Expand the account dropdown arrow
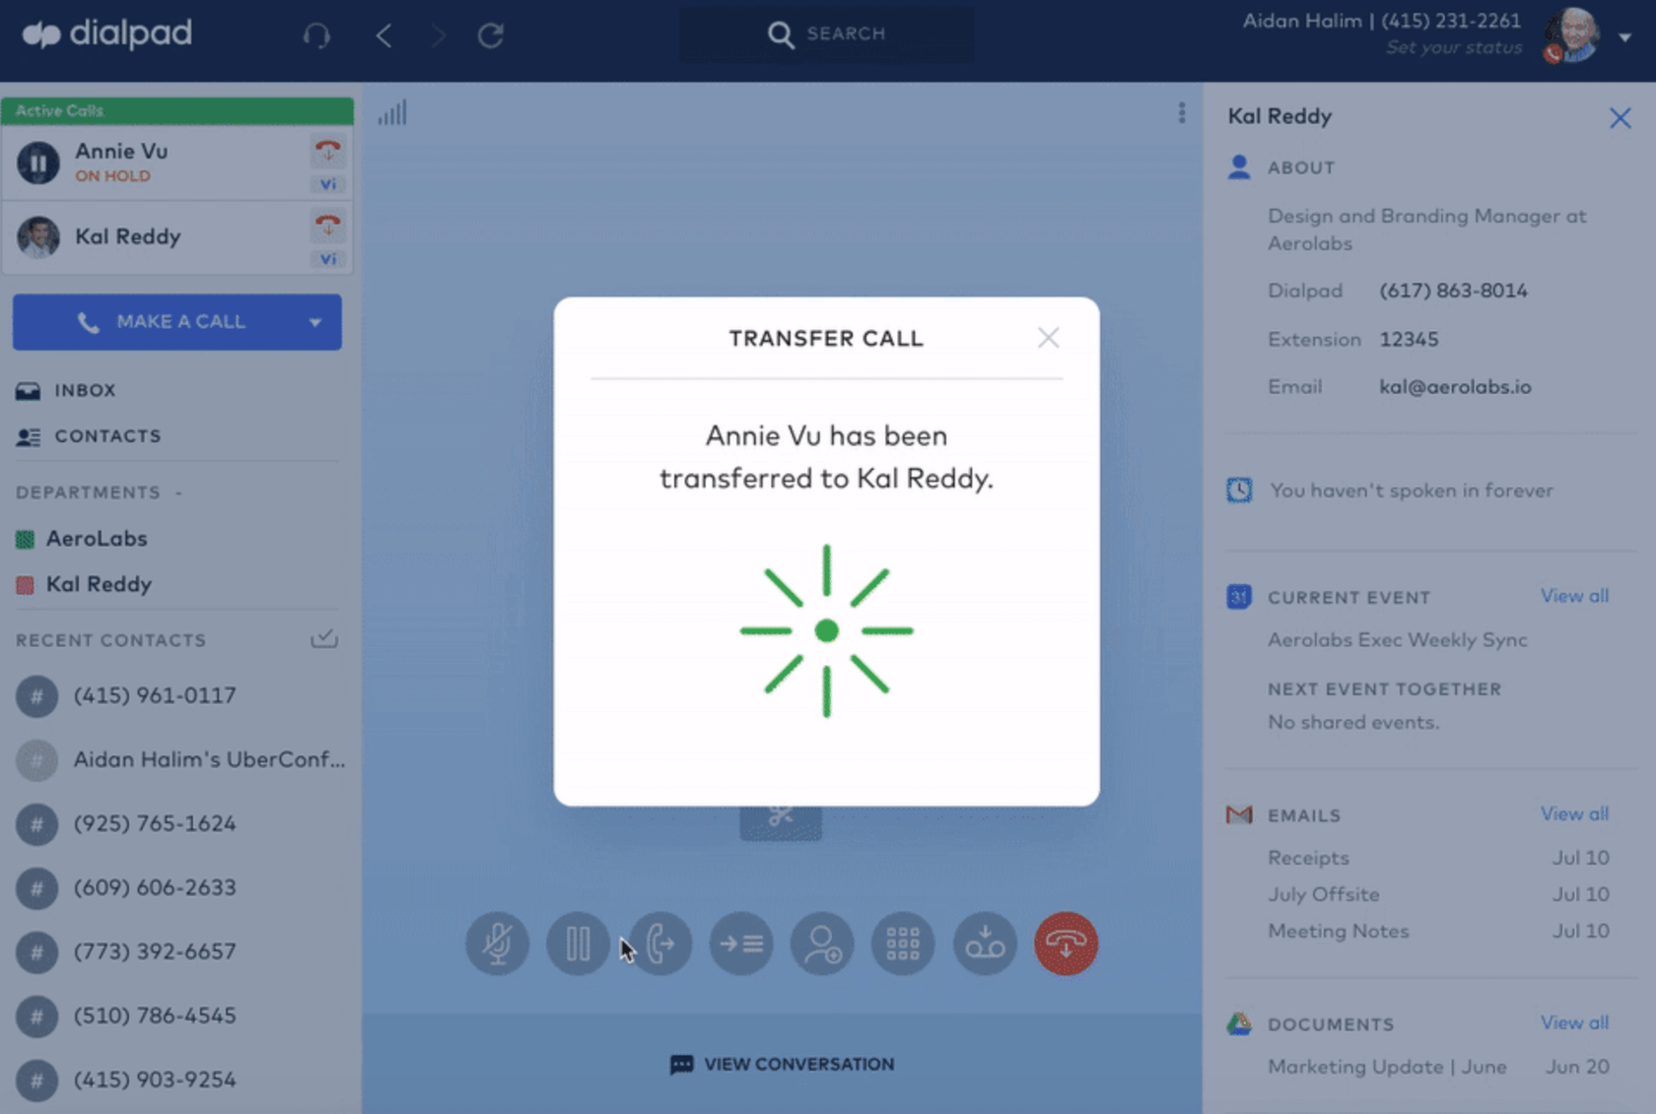The width and height of the screenshot is (1656, 1114). [x=1624, y=37]
